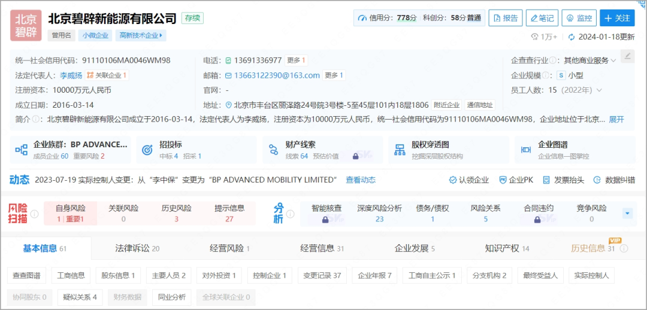Click email 13663122390@163.com link

277,75
